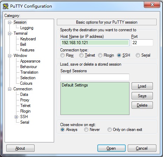
Task: Click the Cancel button
Action: coord(142,148)
